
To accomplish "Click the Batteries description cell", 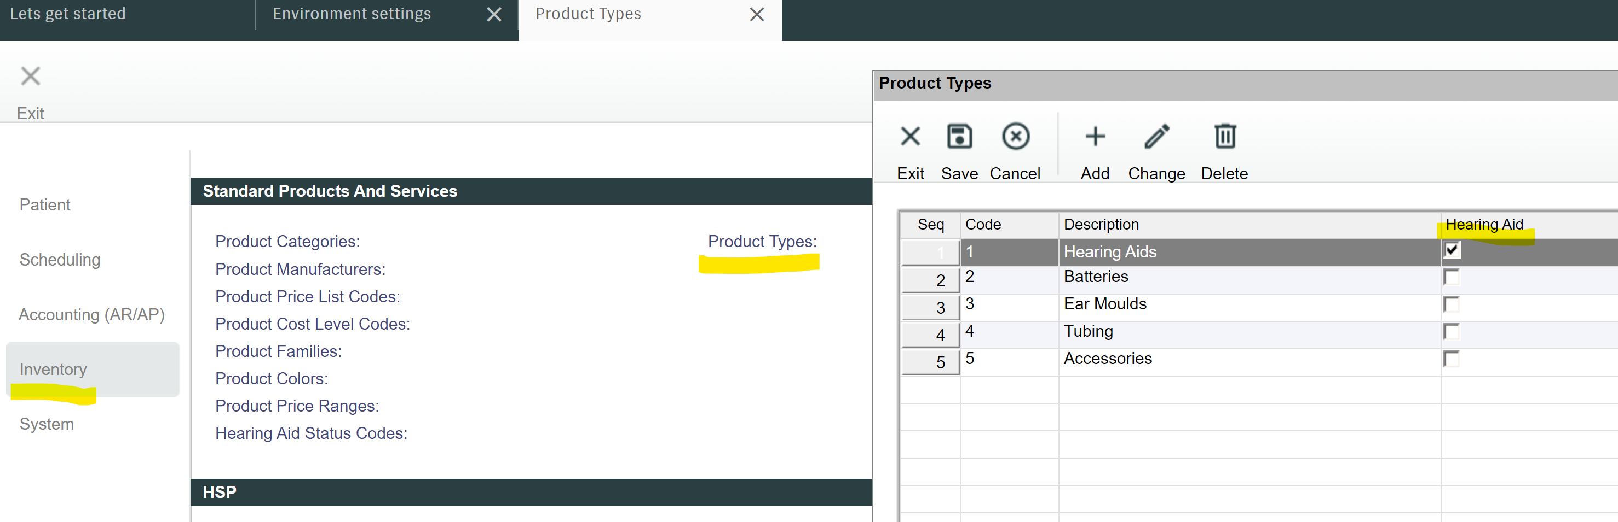I will click(x=1250, y=279).
